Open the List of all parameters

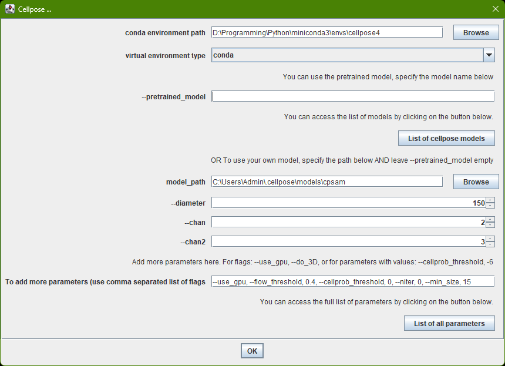pyautogui.click(x=449, y=323)
